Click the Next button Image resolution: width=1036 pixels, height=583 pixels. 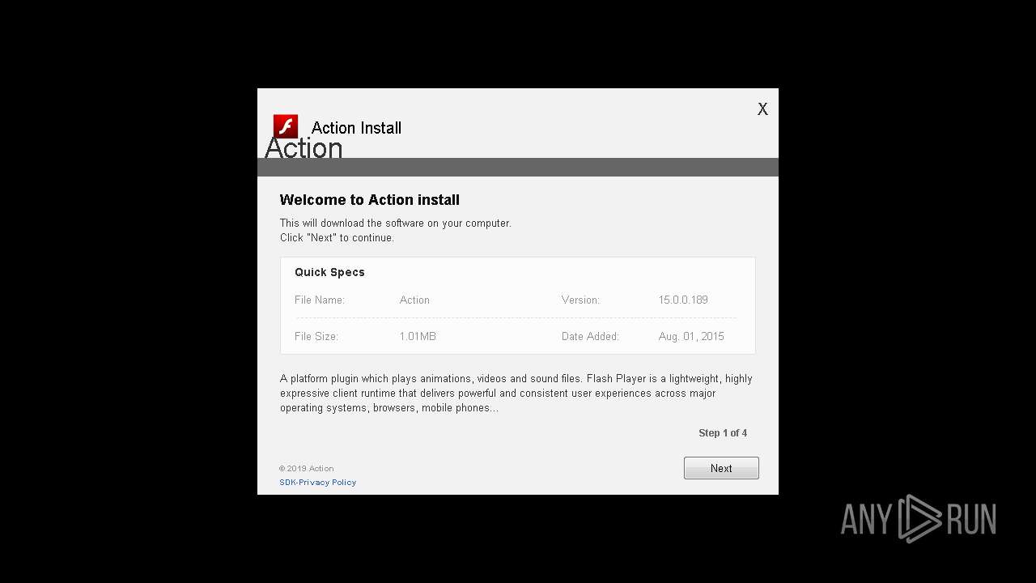coord(721,468)
